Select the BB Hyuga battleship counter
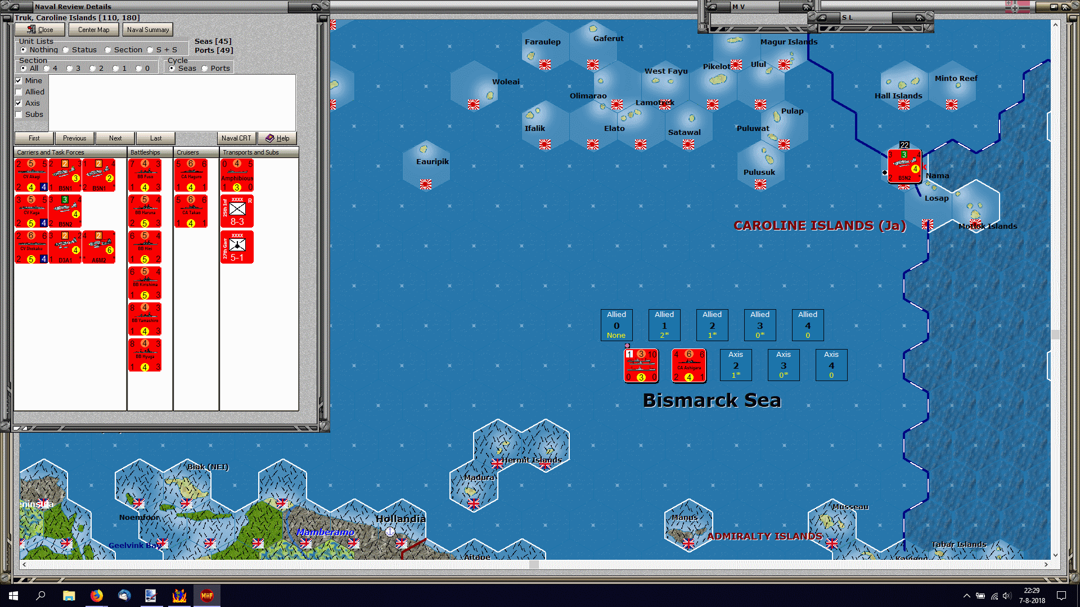1080x607 pixels. [x=145, y=355]
